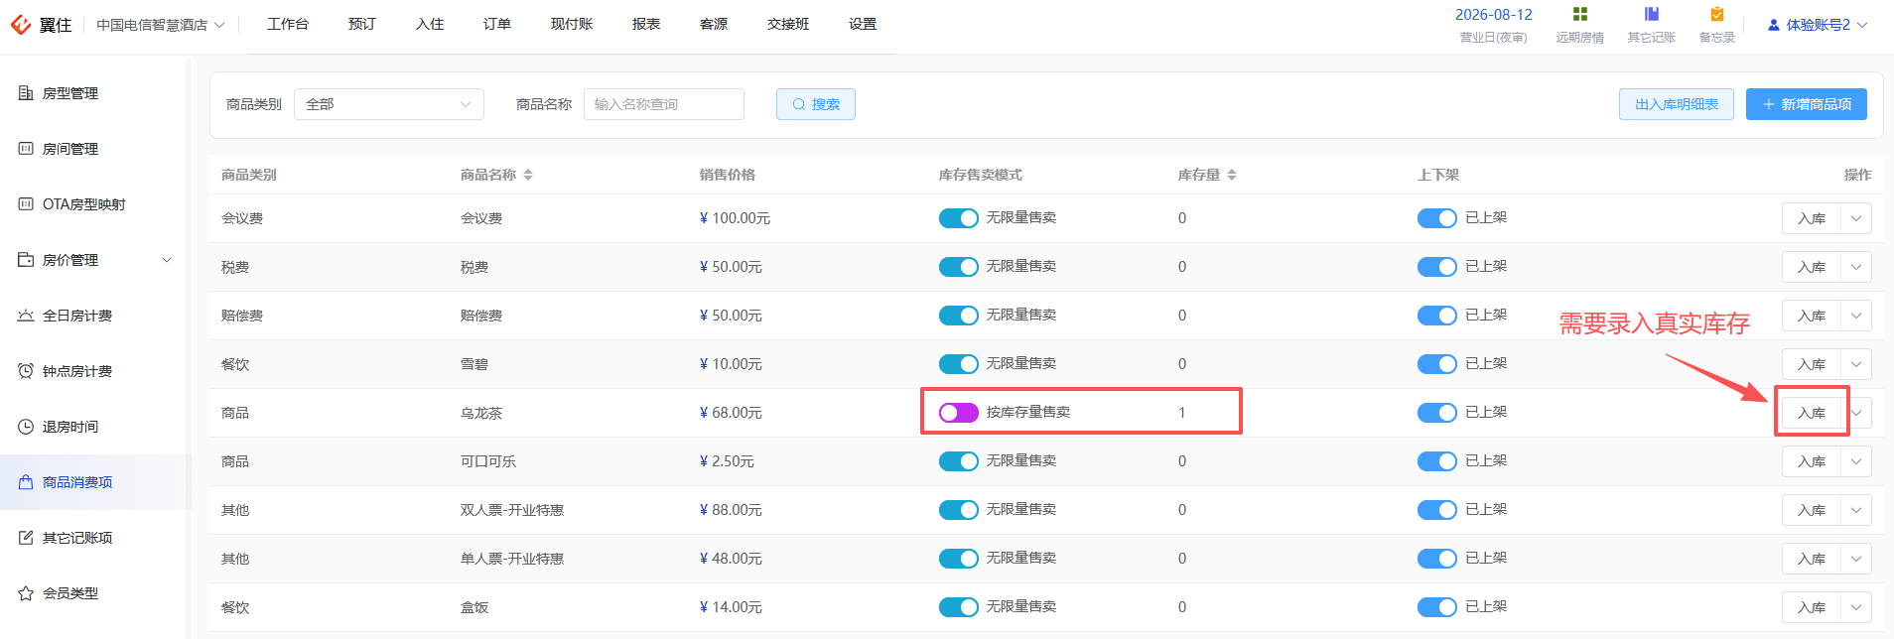Image resolution: width=1894 pixels, height=639 pixels.
Task: Click the 商品消费项 bag icon
Action: tap(26, 482)
